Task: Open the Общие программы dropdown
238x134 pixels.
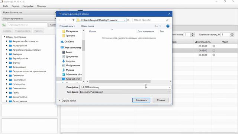Action: [x=29, y=19]
